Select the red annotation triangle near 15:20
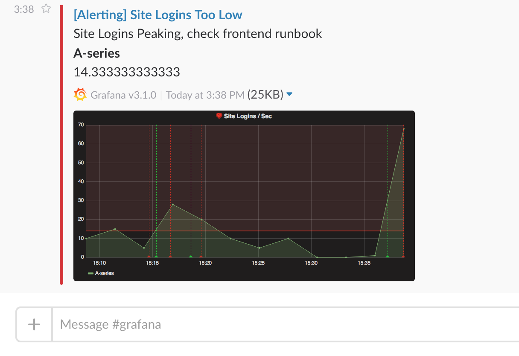This screenshot has width=519, height=356. coord(200,257)
